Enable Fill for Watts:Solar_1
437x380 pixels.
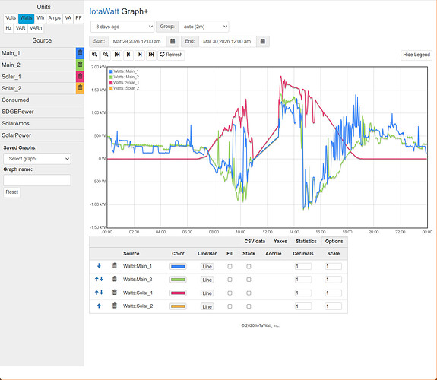pos(230,293)
